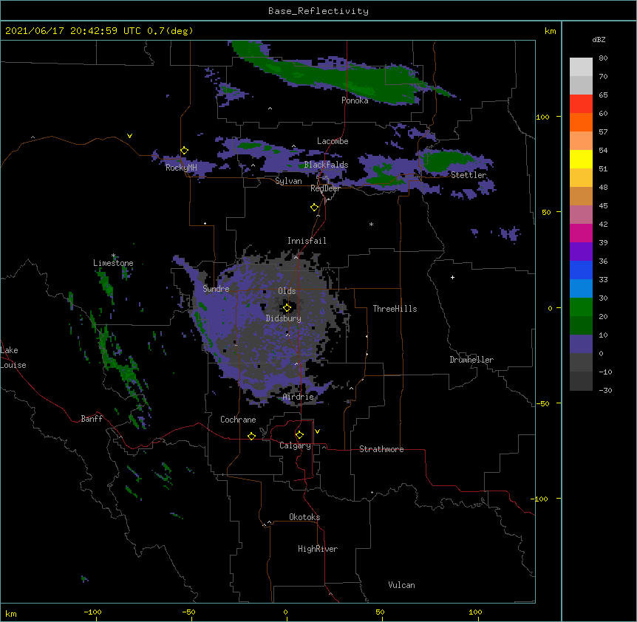Select the purple legend swatch below 39
This screenshot has height=622, width=637.
coord(581,252)
